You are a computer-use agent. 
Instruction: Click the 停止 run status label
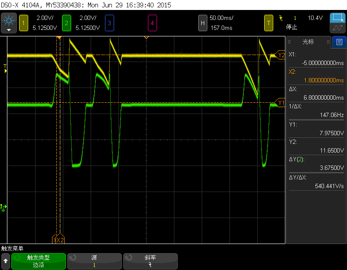(x=291, y=27)
